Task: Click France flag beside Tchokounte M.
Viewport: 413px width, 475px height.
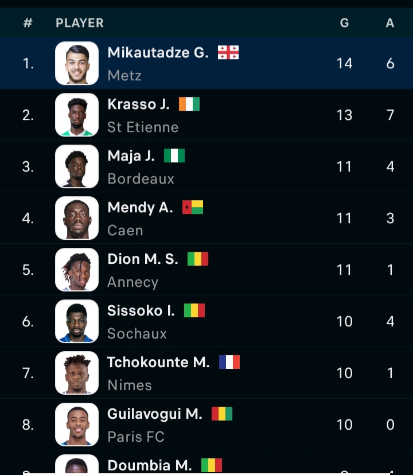Action: click(x=229, y=363)
